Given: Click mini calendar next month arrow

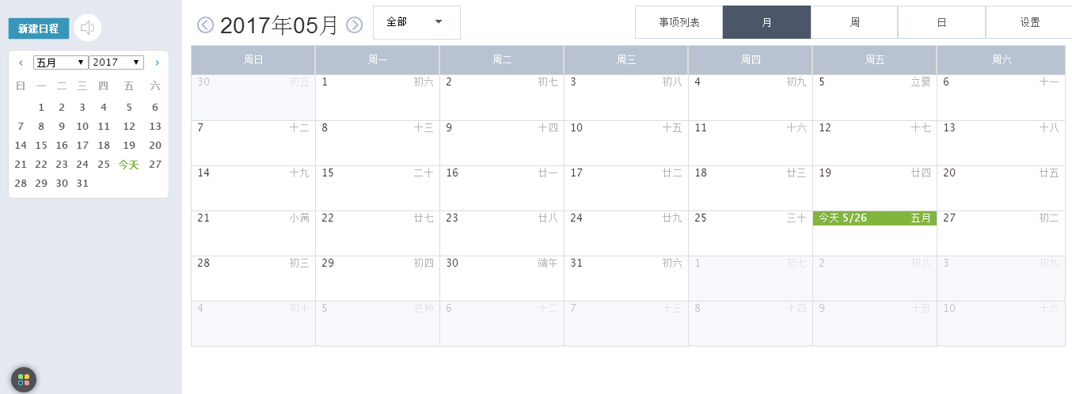Looking at the screenshot, I should (157, 63).
